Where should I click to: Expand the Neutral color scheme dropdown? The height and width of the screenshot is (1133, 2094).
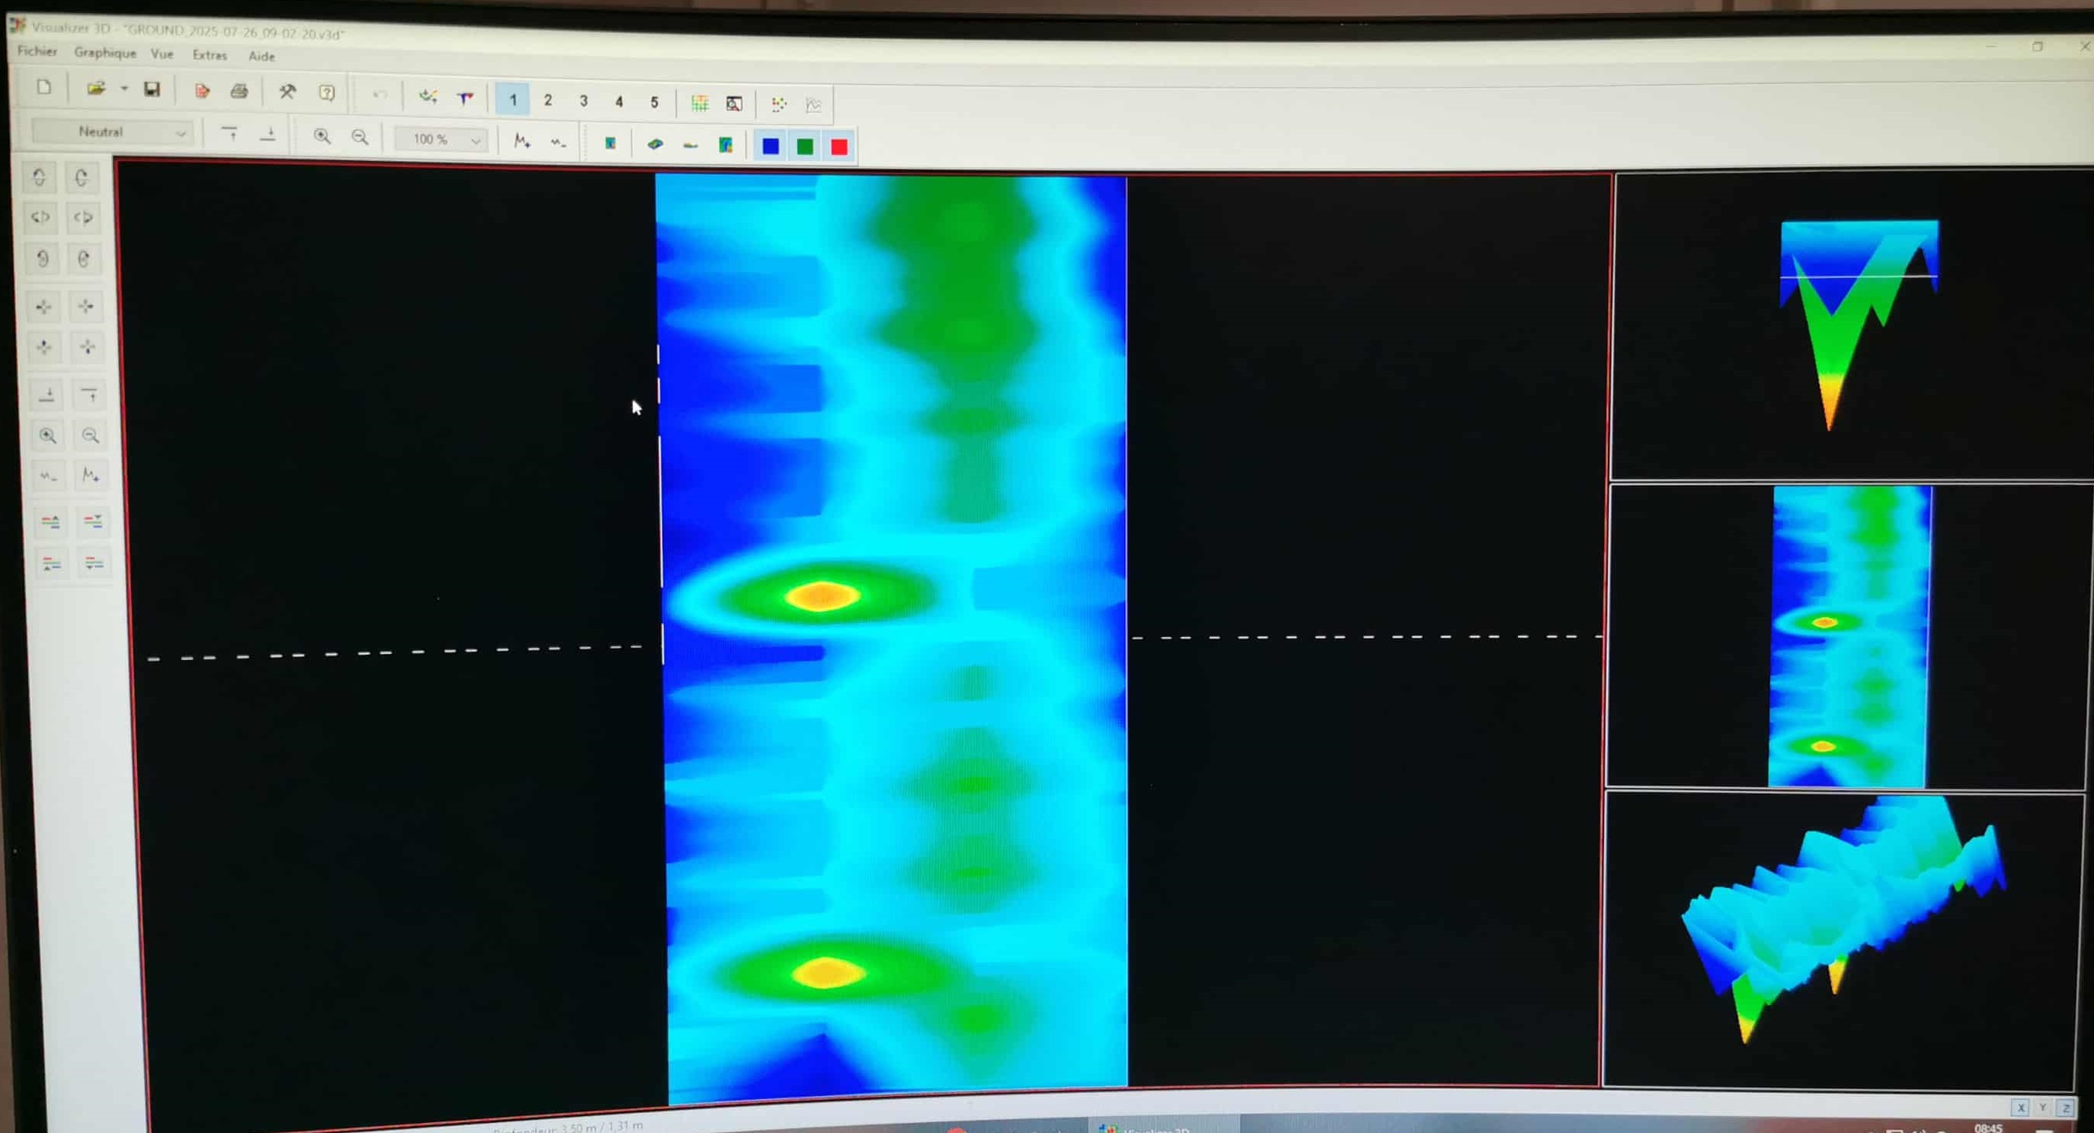(x=180, y=132)
